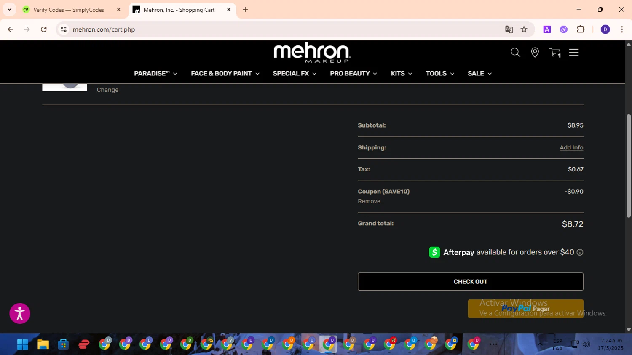
Task: Click the Change link under product
Action: [x=107, y=90]
